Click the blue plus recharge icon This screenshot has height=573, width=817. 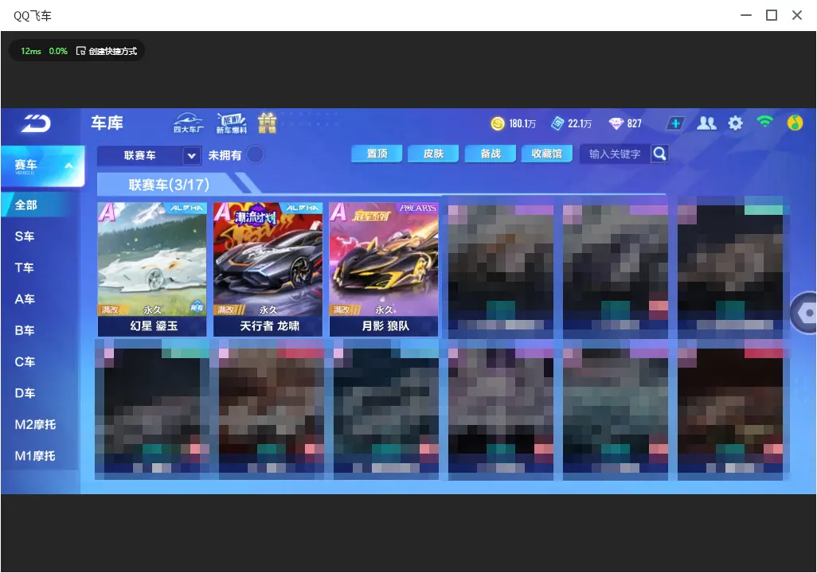point(674,123)
